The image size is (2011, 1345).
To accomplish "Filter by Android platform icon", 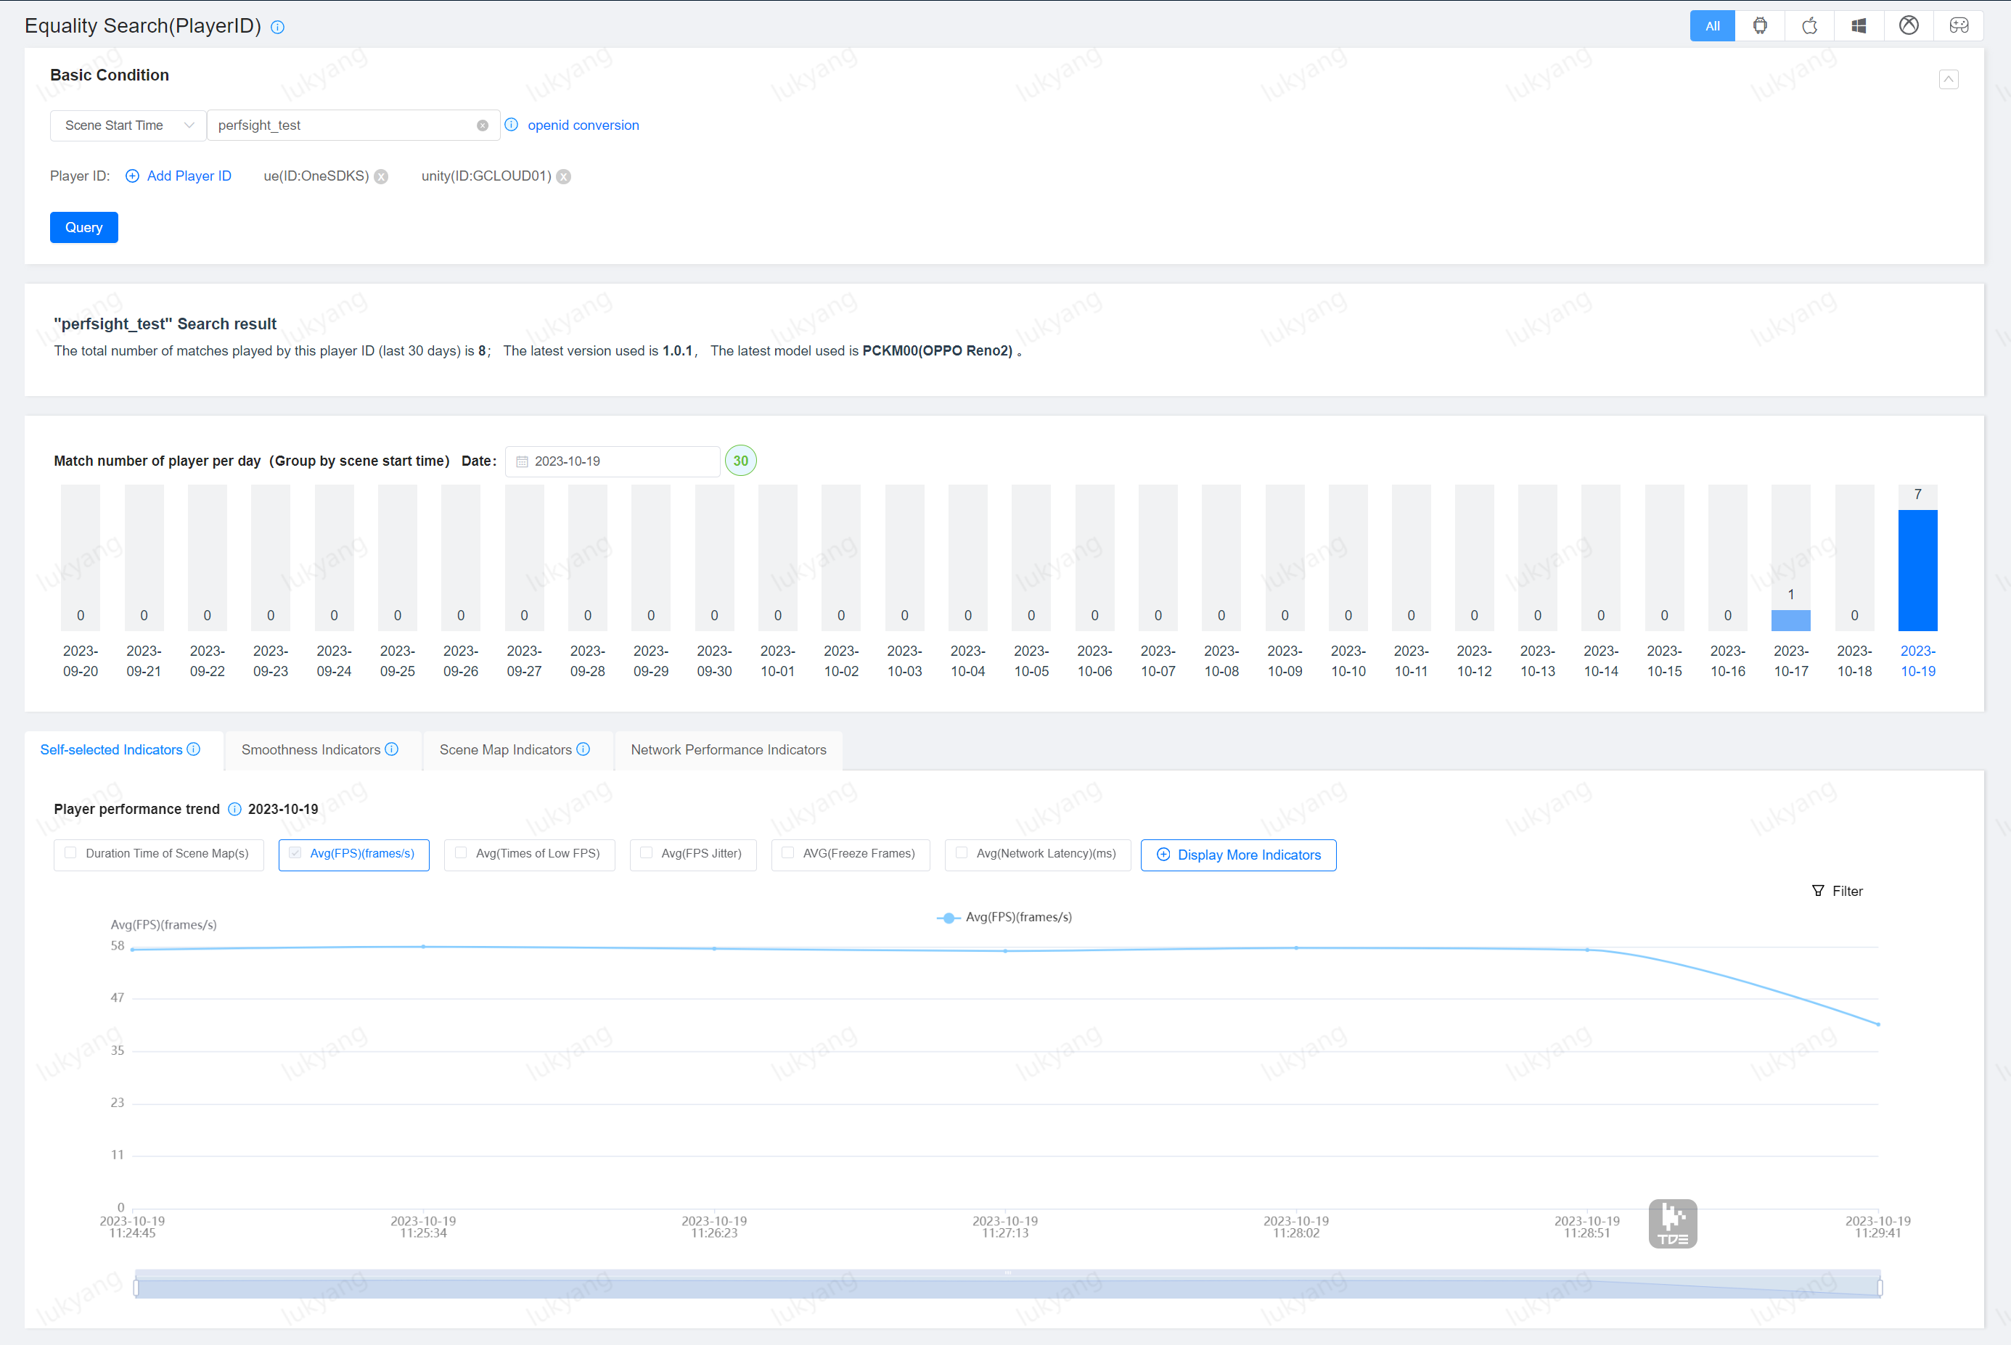I will pos(1760,25).
